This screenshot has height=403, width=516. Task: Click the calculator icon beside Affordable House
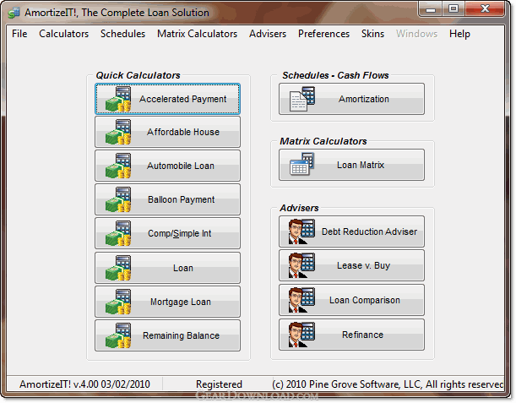coord(118,132)
